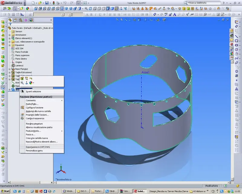Image resolution: width=242 pixels, height=194 pixels.
Task: Toggle the isometric view orientation button
Action: 62,9
